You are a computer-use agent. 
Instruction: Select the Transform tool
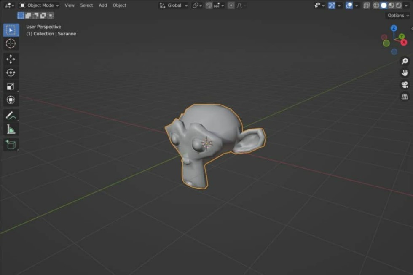point(11,100)
